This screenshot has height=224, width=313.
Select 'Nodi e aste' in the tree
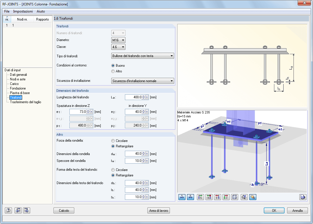18,79
